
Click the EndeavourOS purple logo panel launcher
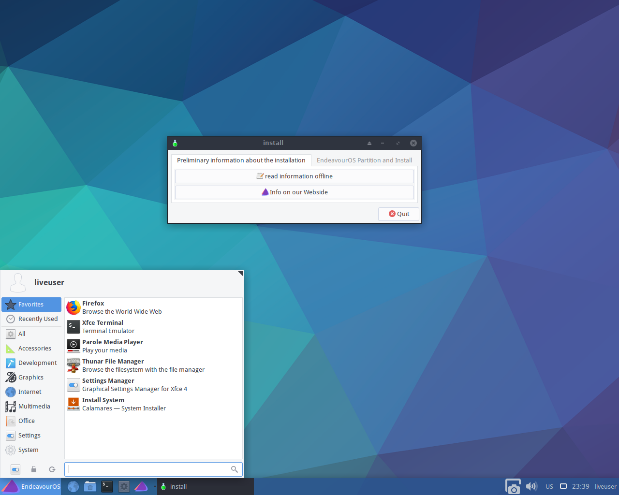point(141,487)
